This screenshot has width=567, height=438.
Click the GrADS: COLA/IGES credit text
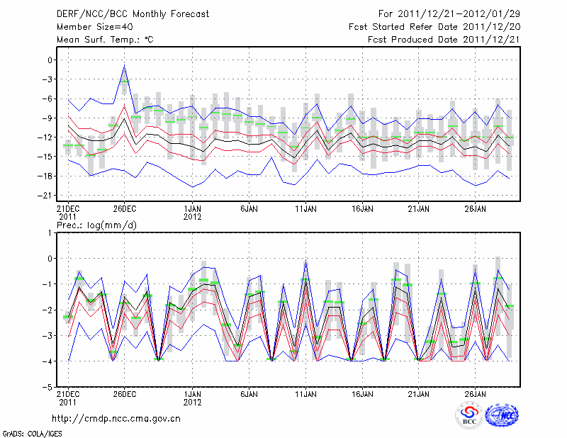pos(30,432)
